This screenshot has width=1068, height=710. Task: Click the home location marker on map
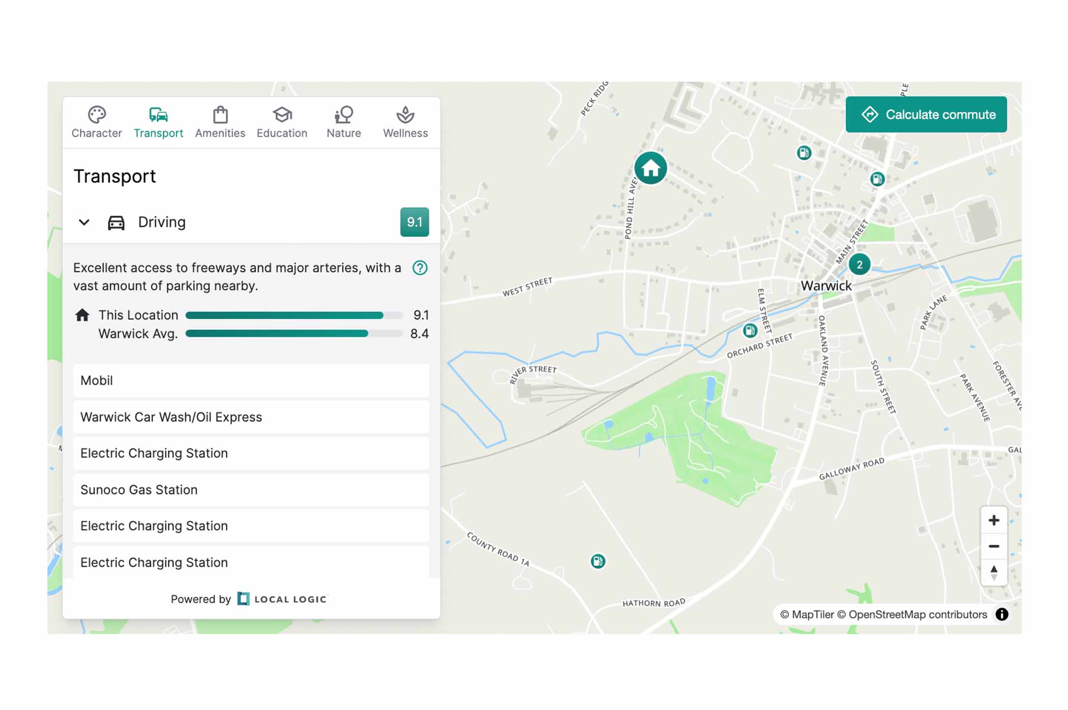650,168
